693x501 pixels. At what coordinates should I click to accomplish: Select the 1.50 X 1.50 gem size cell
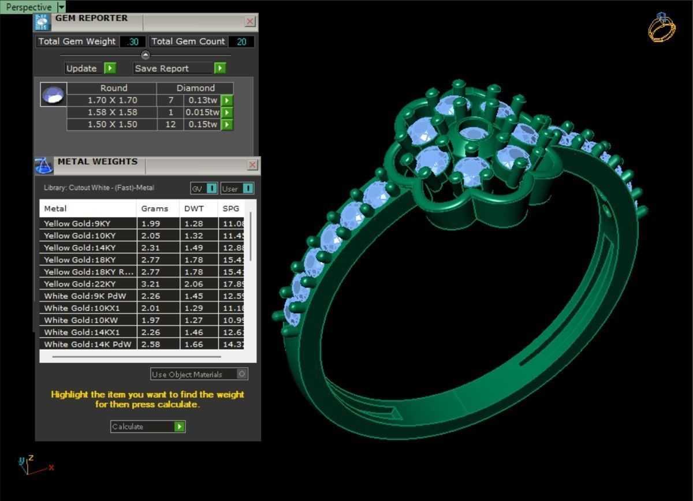[112, 124]
